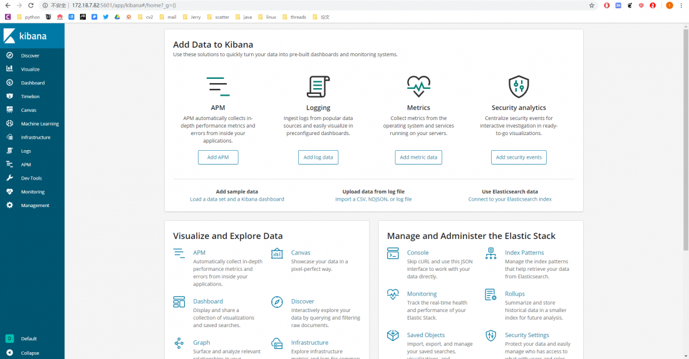Image resolution: width=689 pixels, height=359 pixels.
Task: Click the Canvas icon under Visualize and Explore
Action: [x=277, y=253]
